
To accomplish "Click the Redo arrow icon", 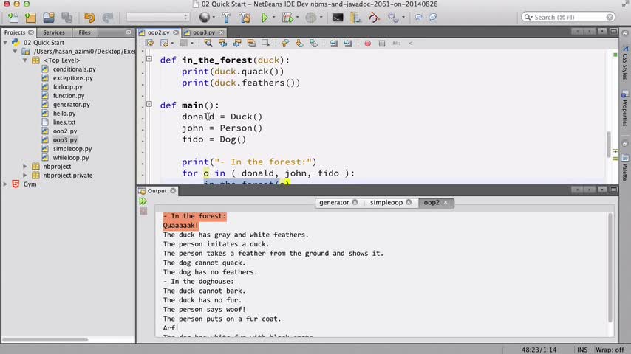I will pyautogui.click(x=107, y=17).
